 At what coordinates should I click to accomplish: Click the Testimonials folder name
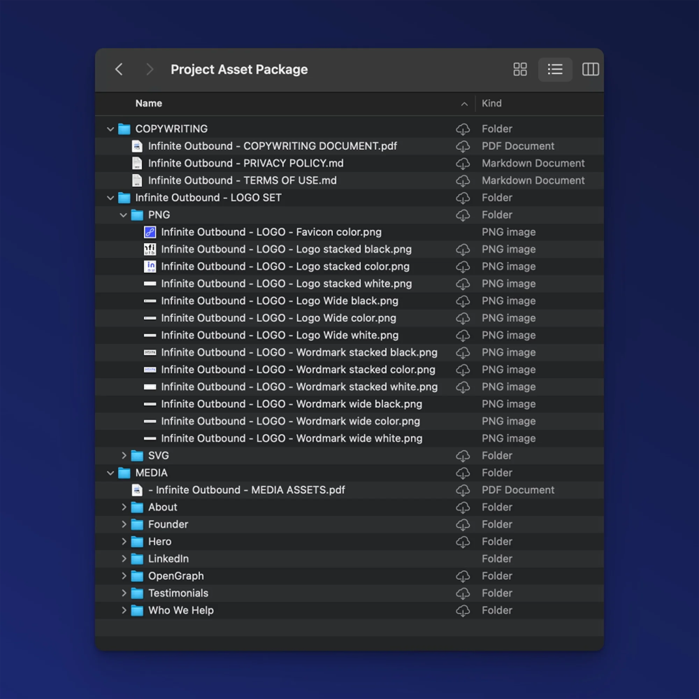(178, 593)
